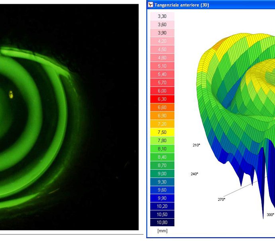This screenshot has height=241, width=275.
Task: Click the yellow reflection spot in fluorescein image
Action: [x=11, y=95]
